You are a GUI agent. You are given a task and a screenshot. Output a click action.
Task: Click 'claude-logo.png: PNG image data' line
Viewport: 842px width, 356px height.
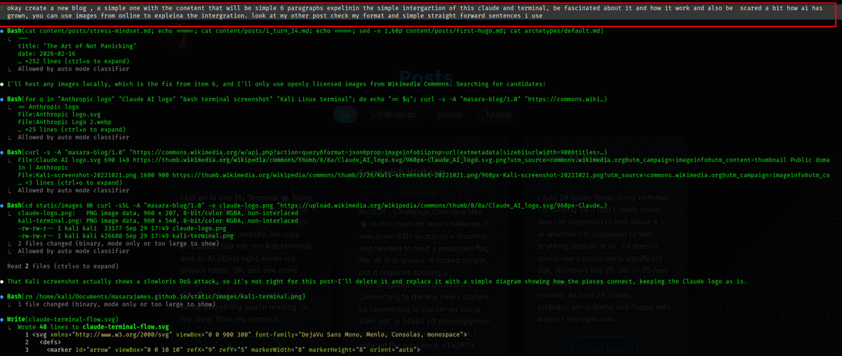pos(158,213)
